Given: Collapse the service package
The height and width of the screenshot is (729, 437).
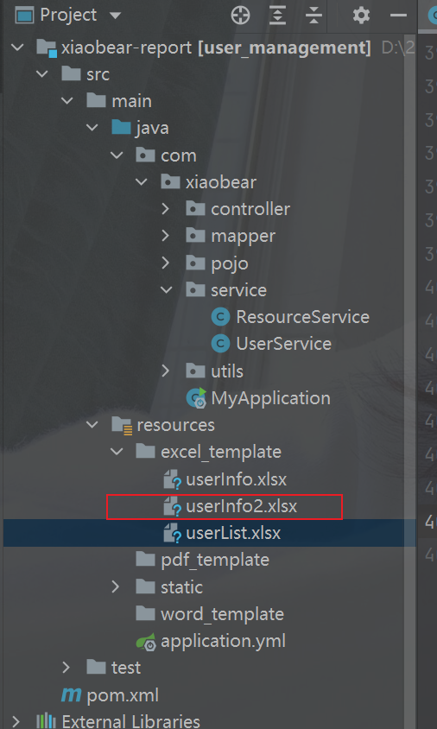Looking at the screenshot, I should click(x=165, y=290).
